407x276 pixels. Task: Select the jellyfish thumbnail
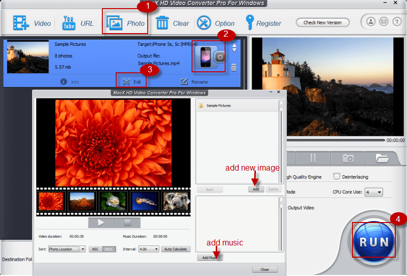144,201
